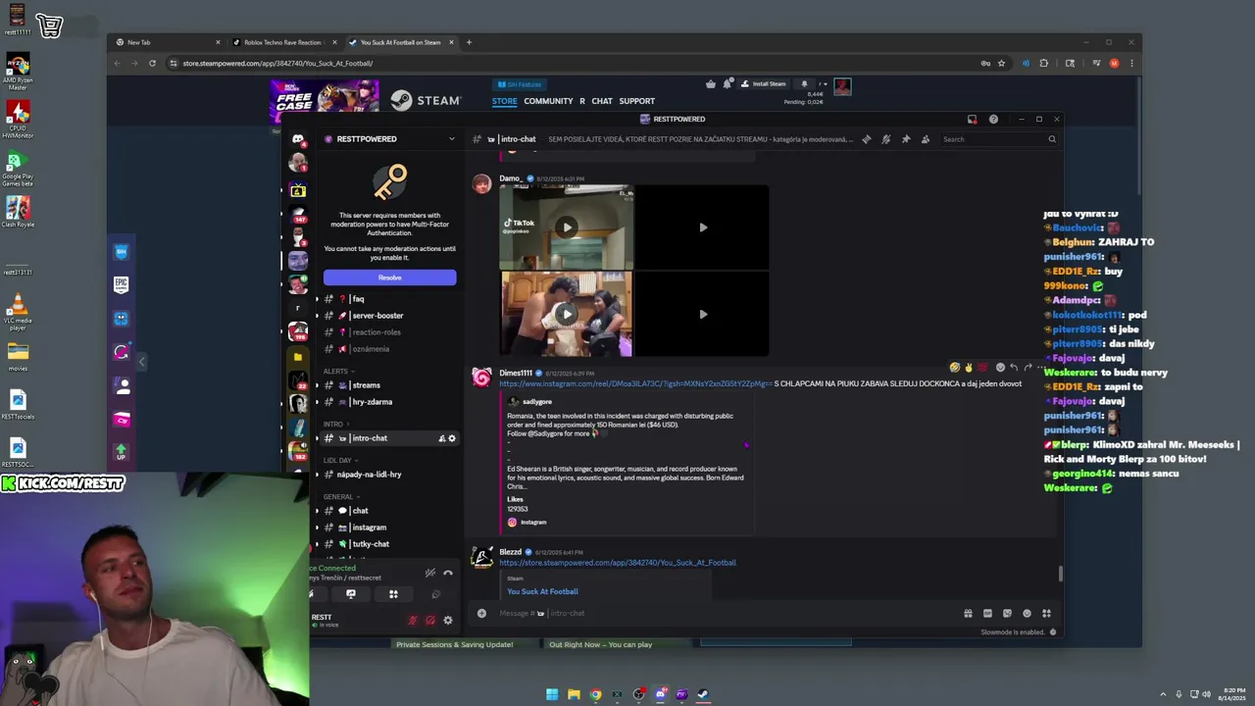Open notification settings in Discord channel header
Screen dimensions: 1255x706
pos(886,139)
